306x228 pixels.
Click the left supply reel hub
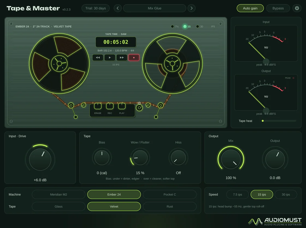pyautogui.click(x=59, y=64)
